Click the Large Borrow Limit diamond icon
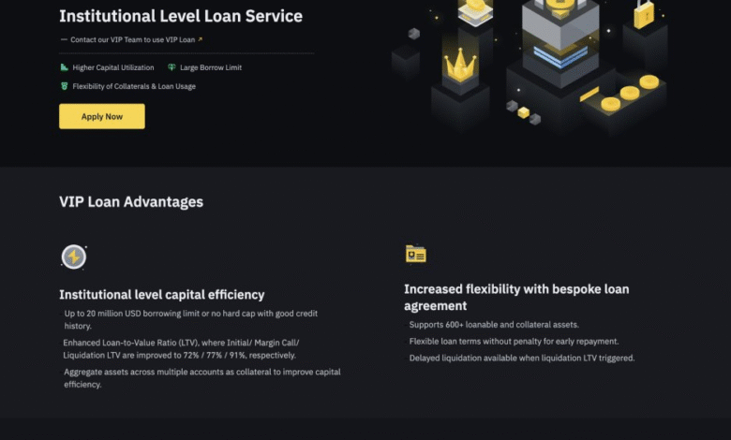 [172, 67]
